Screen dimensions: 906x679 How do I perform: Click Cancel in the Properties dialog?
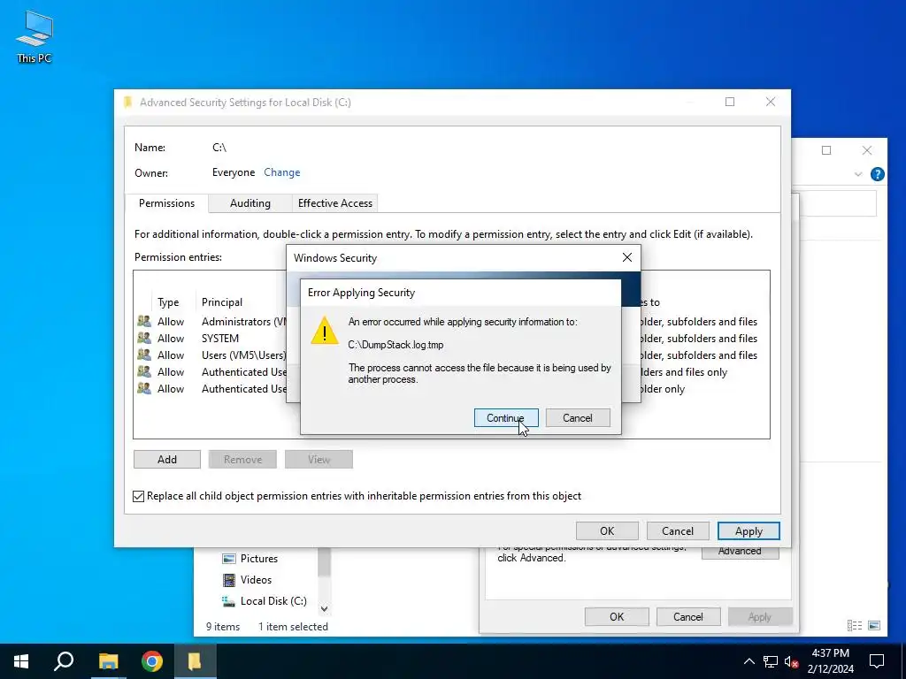tap(688, 616)
